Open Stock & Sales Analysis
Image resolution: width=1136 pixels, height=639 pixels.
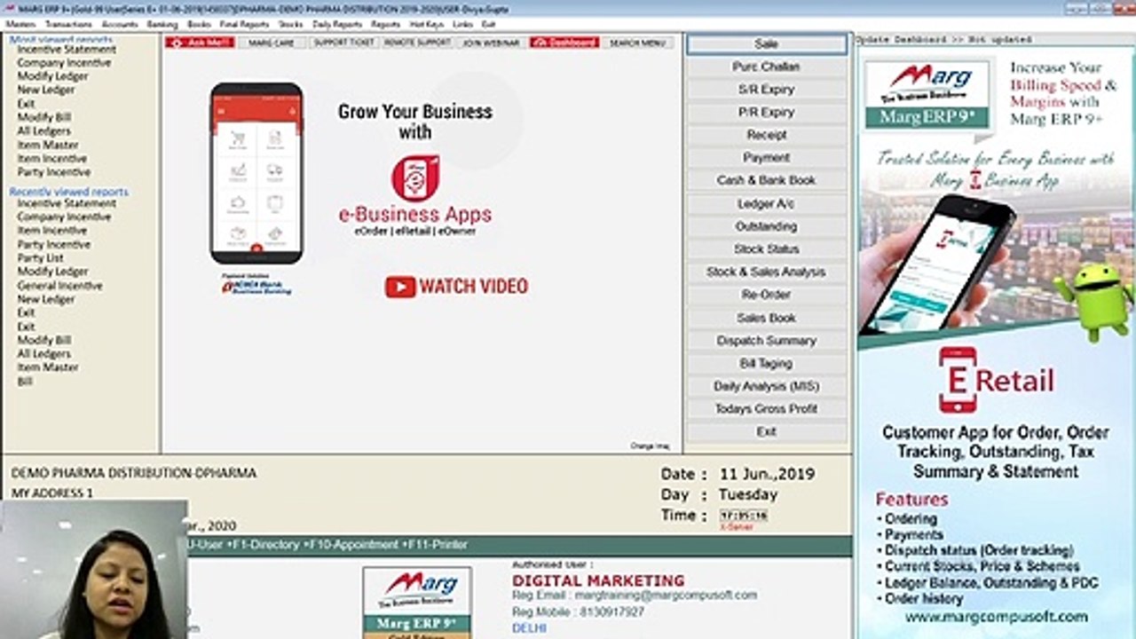[767, 272]
